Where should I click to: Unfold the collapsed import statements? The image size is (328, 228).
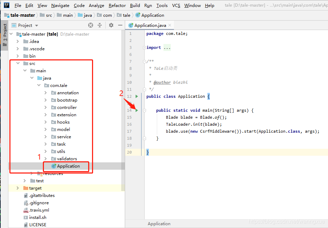[x=144, y=47]
